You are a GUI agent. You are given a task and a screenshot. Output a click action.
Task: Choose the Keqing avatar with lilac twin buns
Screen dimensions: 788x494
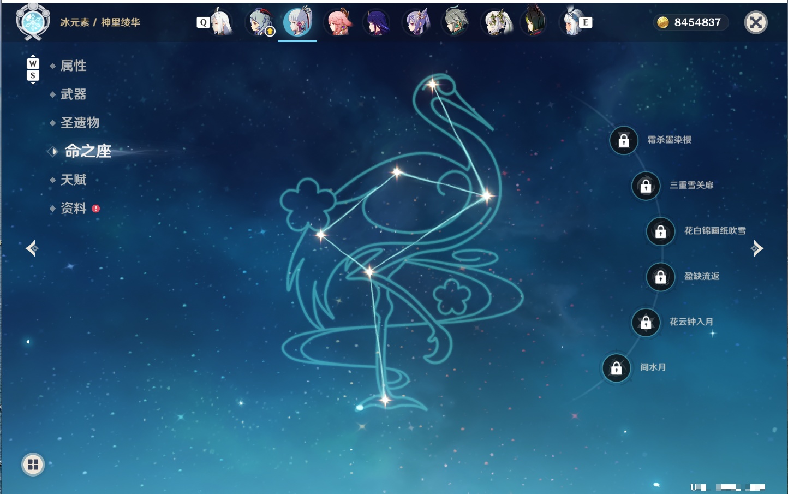coord(416,22)
